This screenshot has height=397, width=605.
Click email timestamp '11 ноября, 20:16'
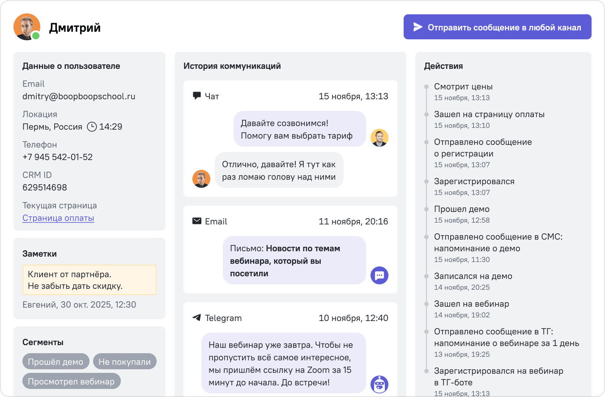pos(354,221)
